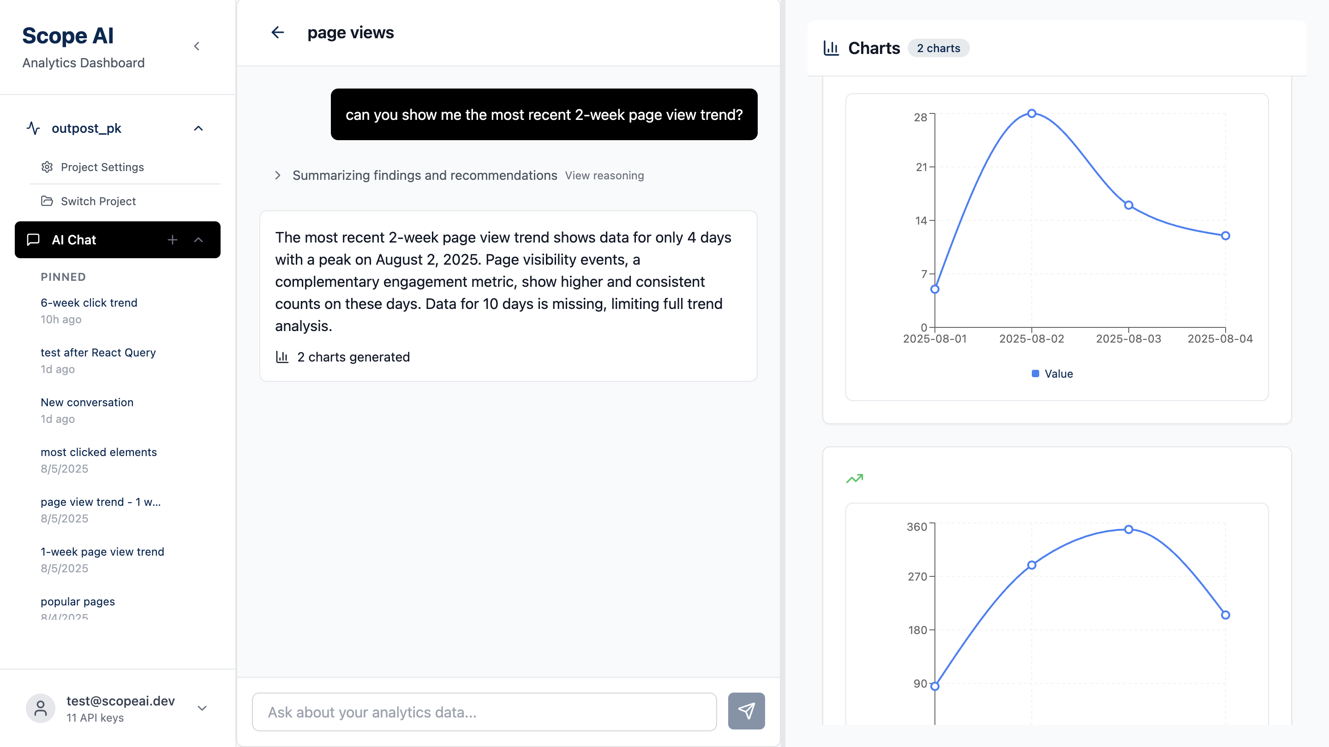Click the green trending-up icon
The height and width of the screenshot is (747, 1329).
[x=854, y=479]
